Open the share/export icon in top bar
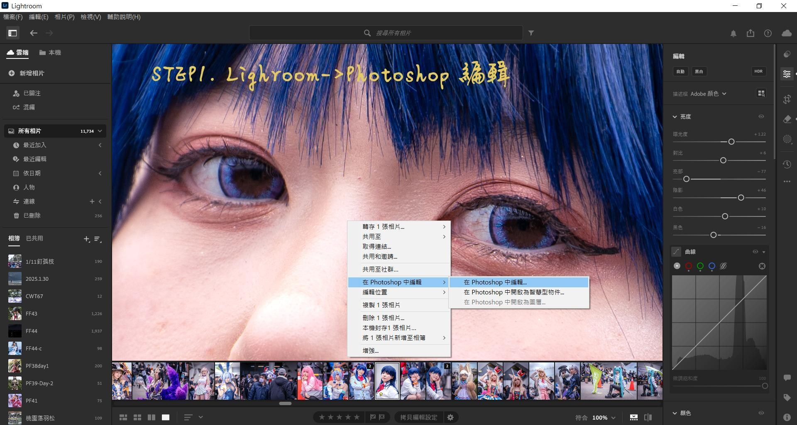The width and height of the screenshot is (797, 425). click(751, 33)
